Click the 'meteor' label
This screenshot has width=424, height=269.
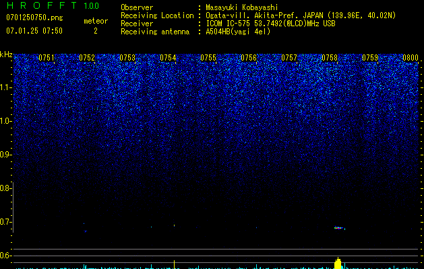point(96,21)
